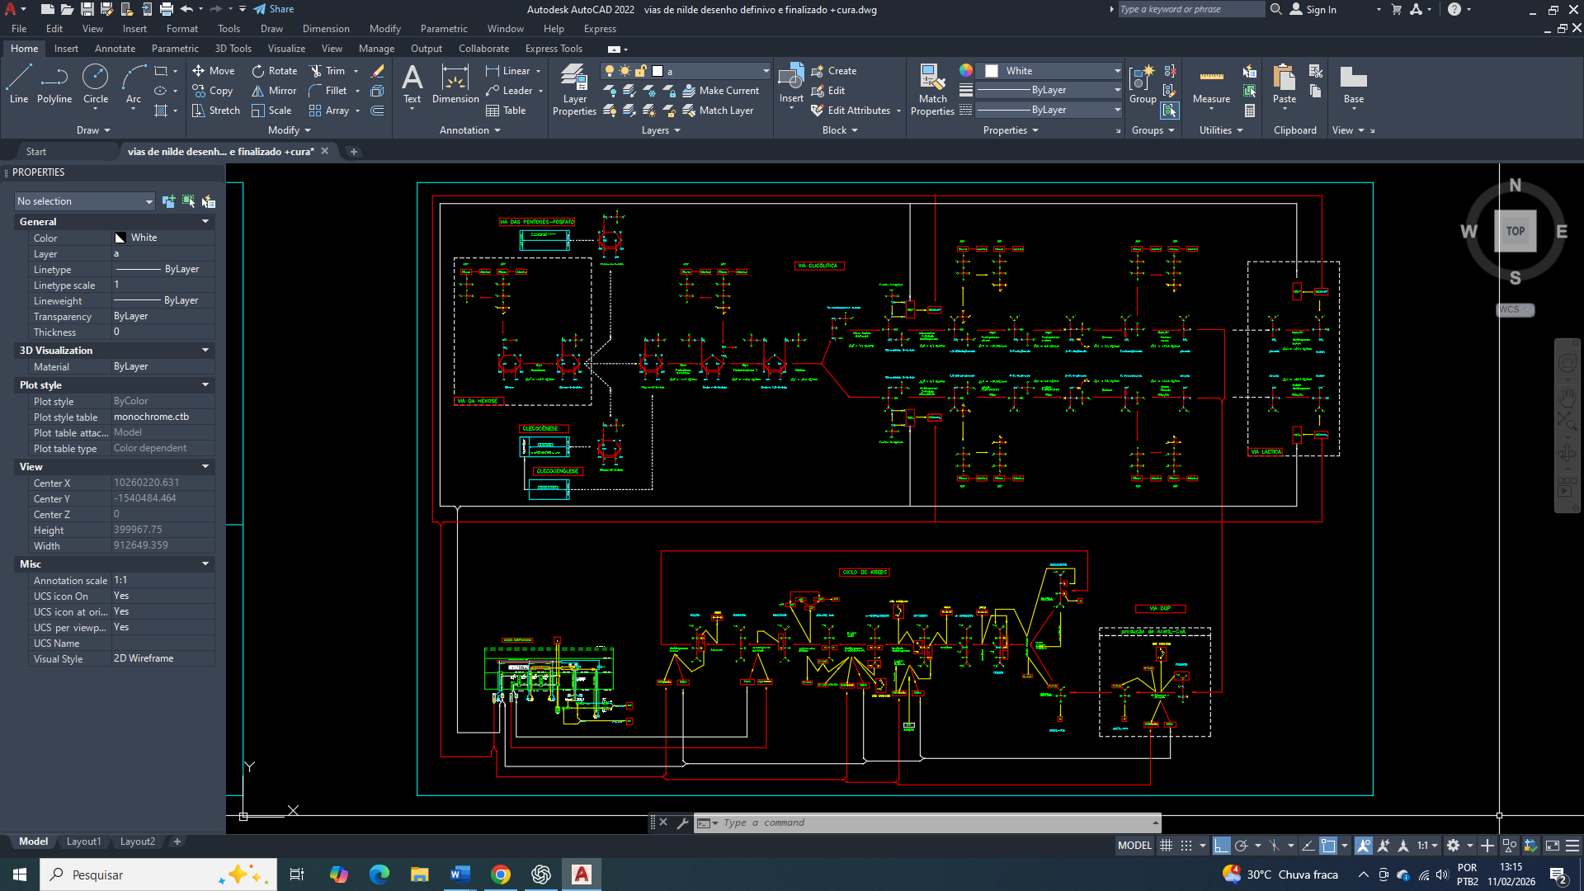Screen dimensions: 1584x891
Task: Click the Quick Select icon in Properties panel
Action: click(209, 201)
